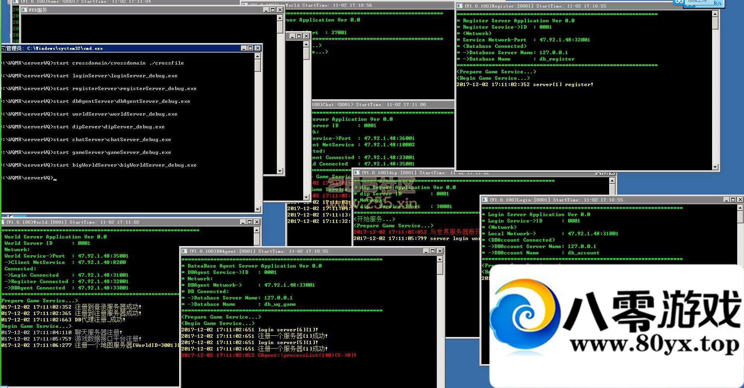Click the WEB服务 window title icon
744x388 pixels.
click(x=24, y=10)
